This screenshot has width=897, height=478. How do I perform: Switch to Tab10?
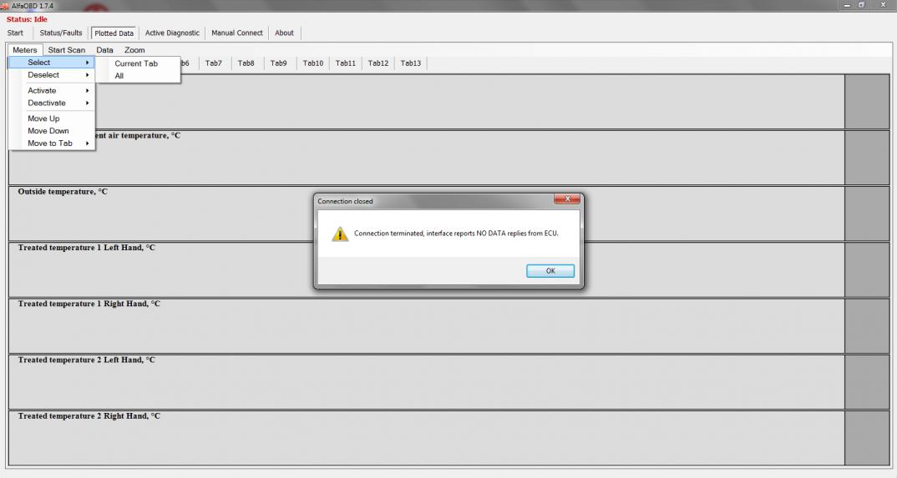[313, 63]
